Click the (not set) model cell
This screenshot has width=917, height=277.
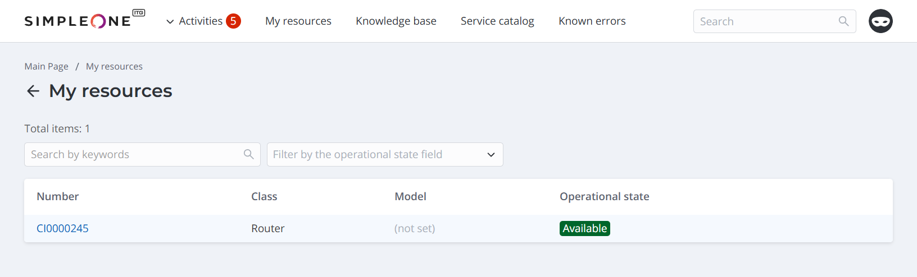pos(415,228)
